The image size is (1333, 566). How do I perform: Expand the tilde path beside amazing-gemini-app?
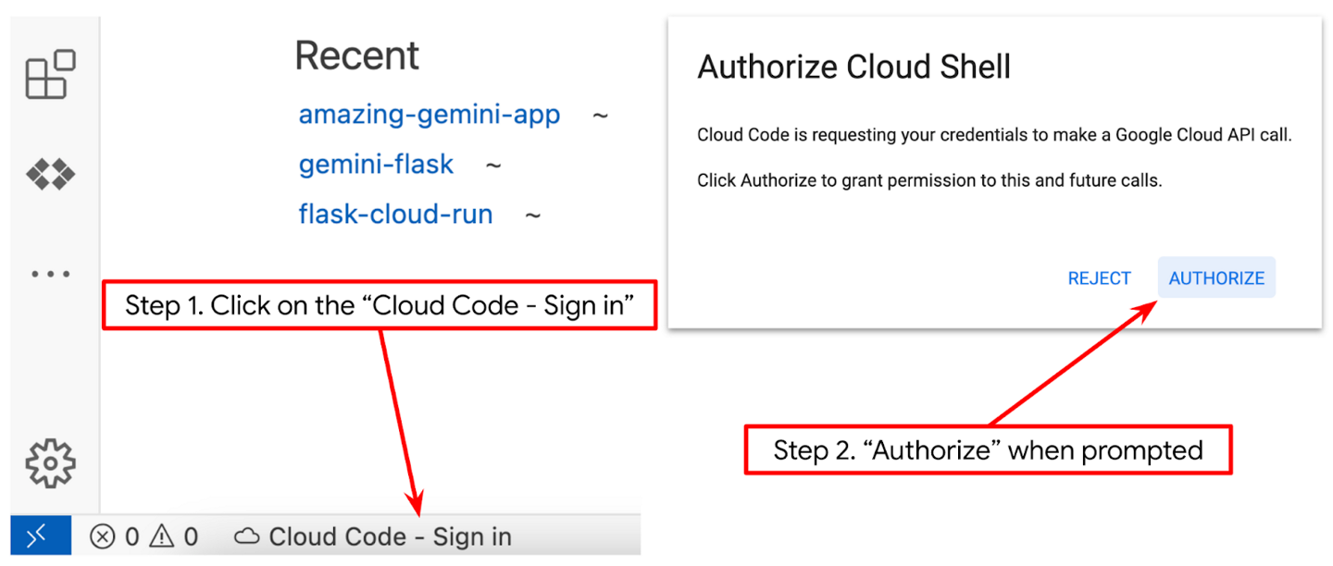click(600, 115)
